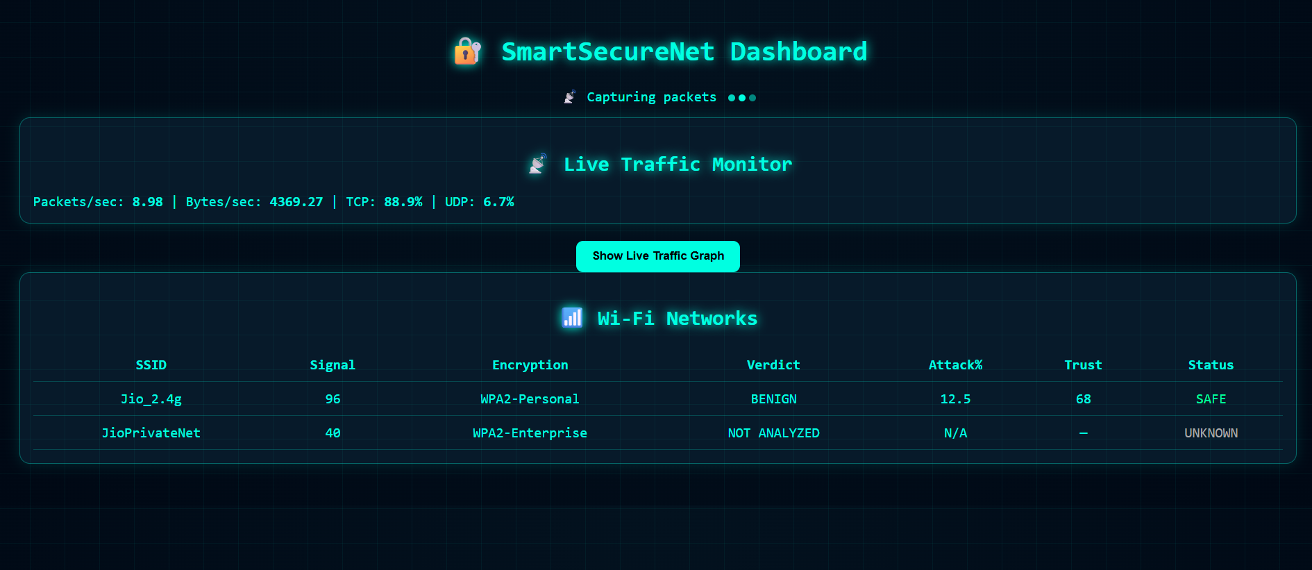Viewport: 1312px width, 570px height.
Task: Click the SSID column header
Action: (151, 365)
